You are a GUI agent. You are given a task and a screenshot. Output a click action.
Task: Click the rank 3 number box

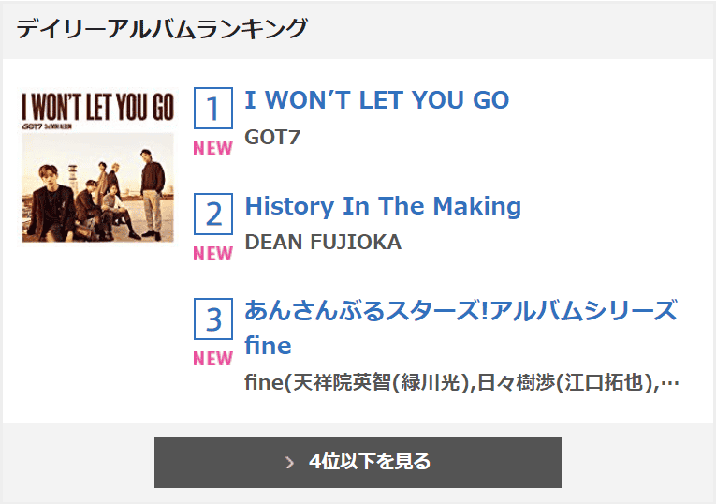(213, 319)
